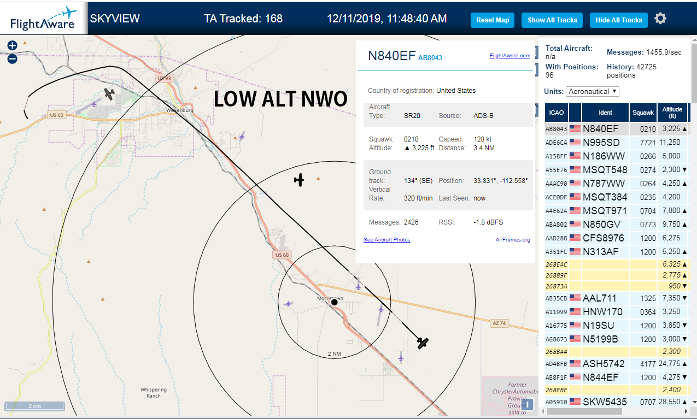697x419 pixels.
Task: Click the Hide All Tracks button
Action: [619, 20]
